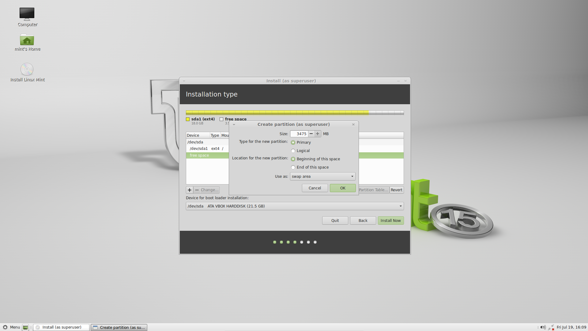
Task: Cancel the create partition dialog
Action: pyautogui.click(x=315, y=188)
